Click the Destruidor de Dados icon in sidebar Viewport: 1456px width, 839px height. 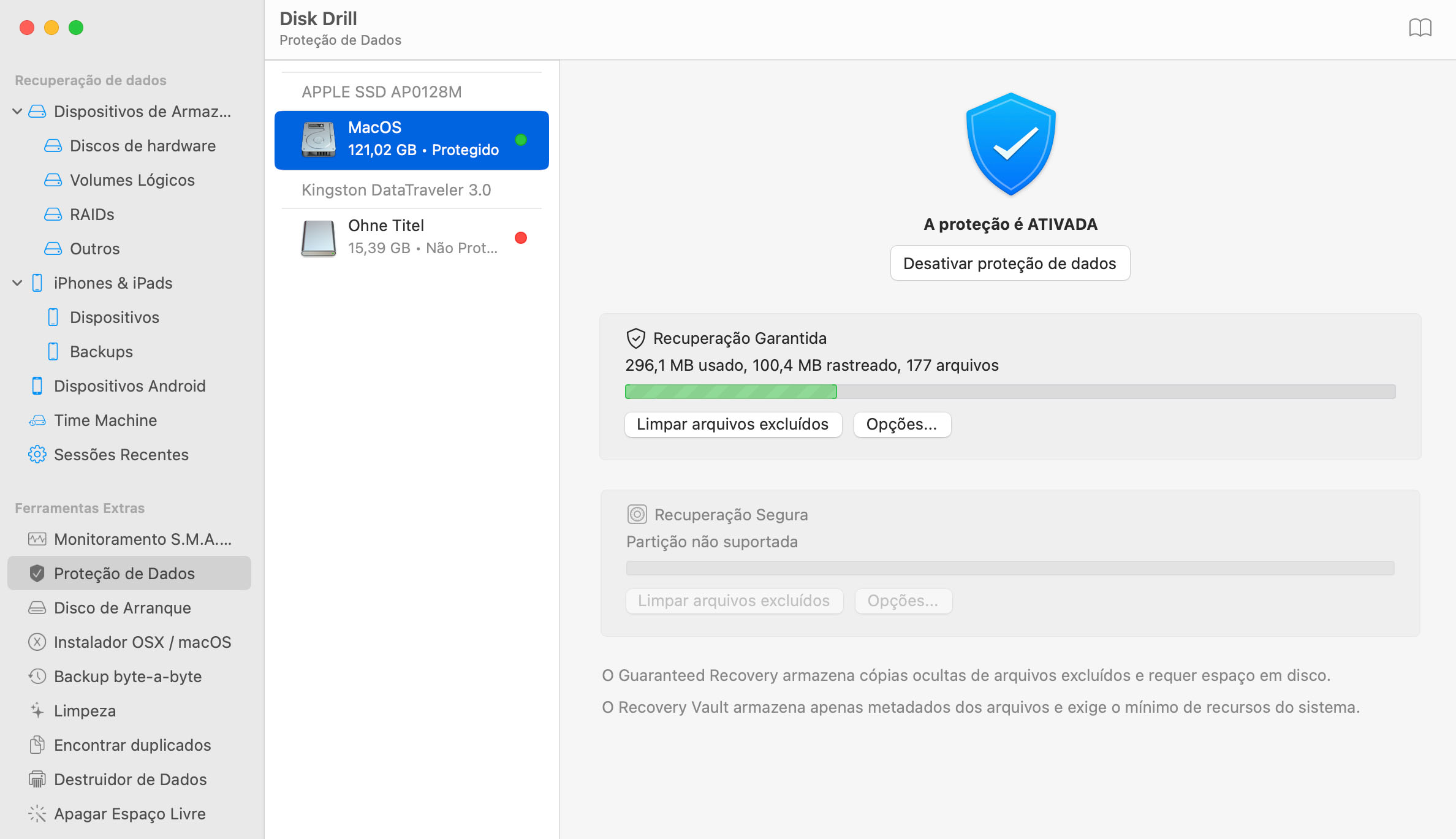tap(37, 779)
